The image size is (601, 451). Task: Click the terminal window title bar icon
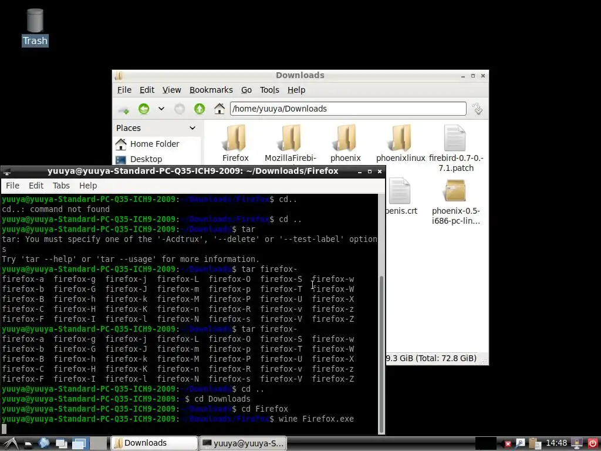[6, 171]
